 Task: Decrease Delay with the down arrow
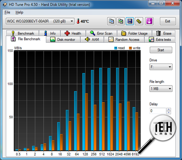pos(169,113)
